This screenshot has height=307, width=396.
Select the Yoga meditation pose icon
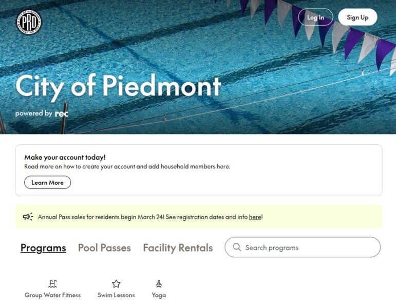159,283
